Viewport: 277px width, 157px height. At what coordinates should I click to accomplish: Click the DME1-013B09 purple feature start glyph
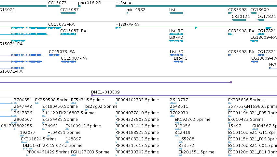(x=93, y=95)
